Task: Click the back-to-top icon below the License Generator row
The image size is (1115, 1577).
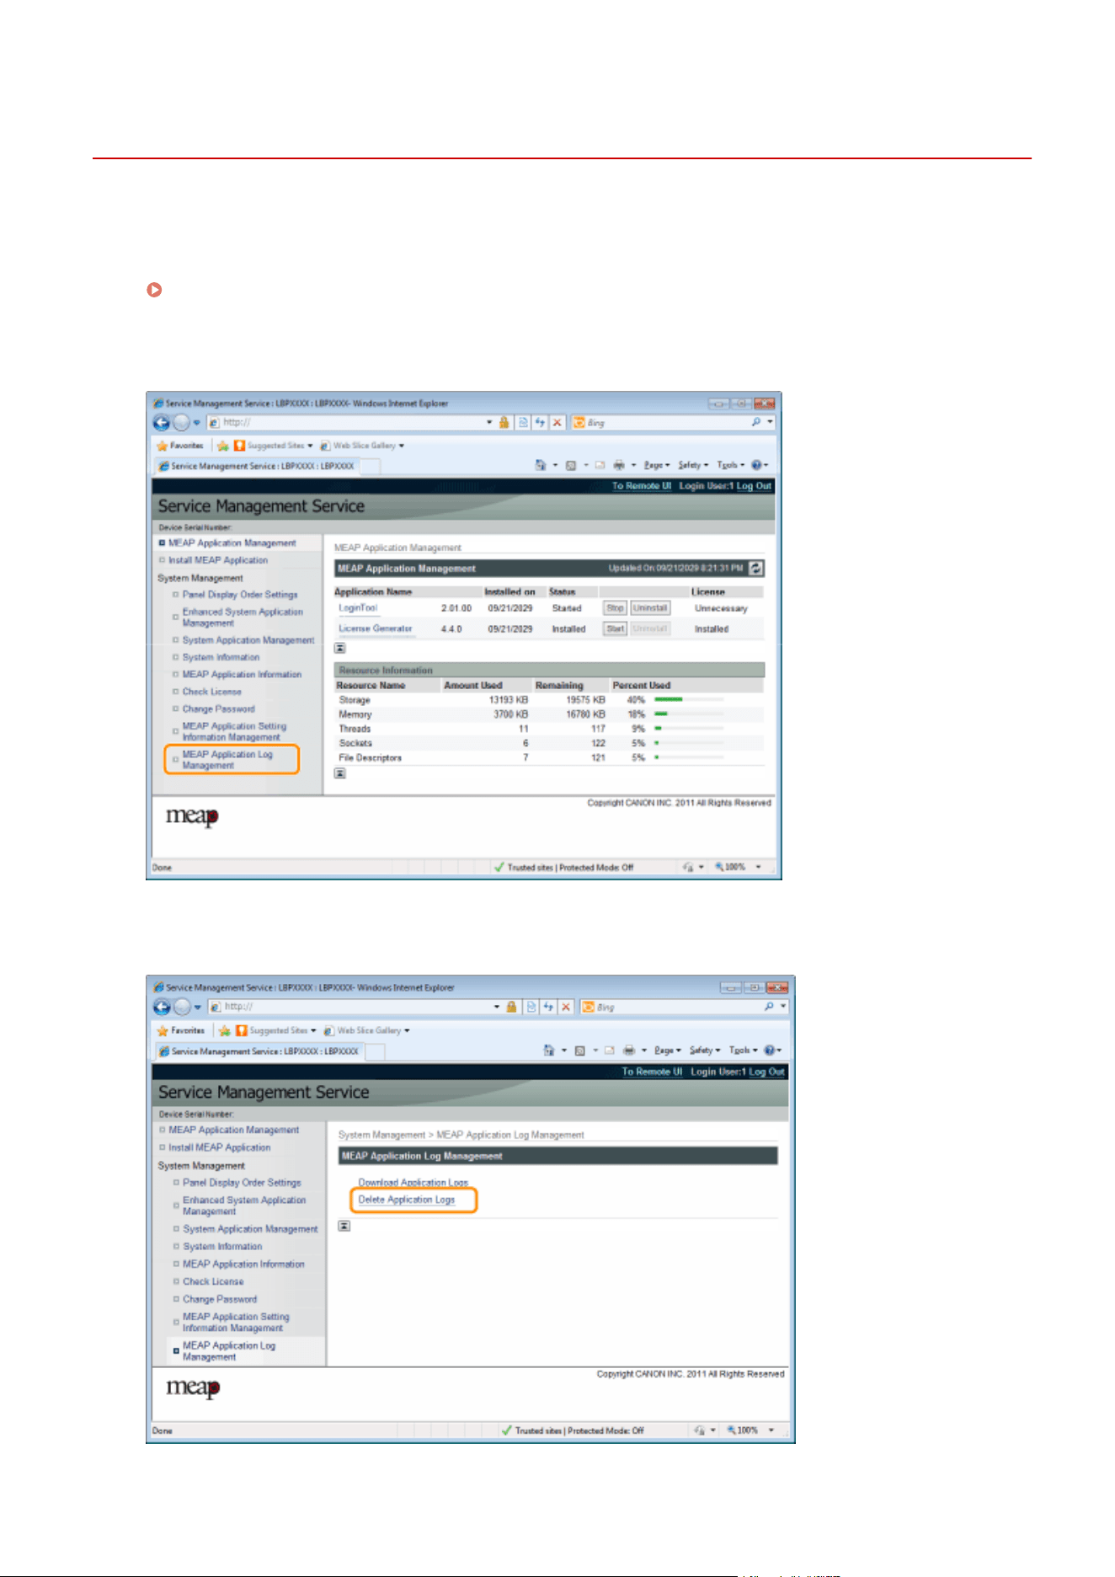Action: 339,648
